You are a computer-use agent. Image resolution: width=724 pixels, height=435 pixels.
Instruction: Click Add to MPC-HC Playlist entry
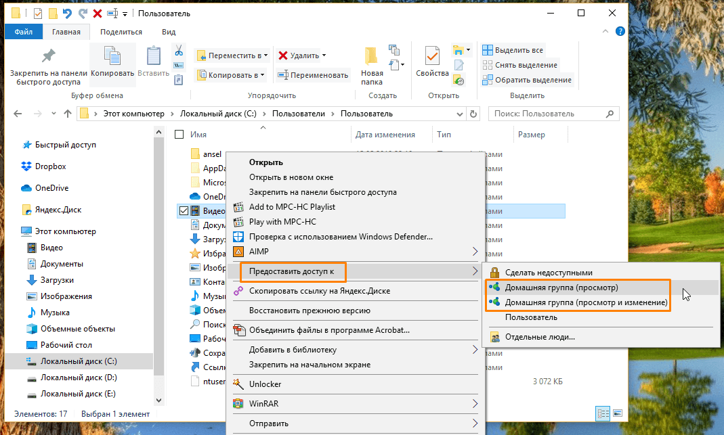tap(292, 206)
